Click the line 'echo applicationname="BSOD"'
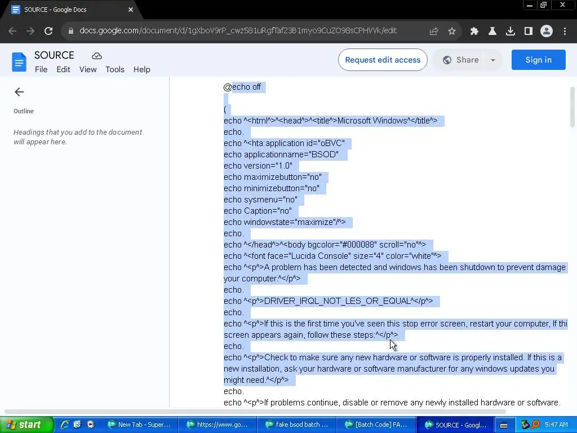This screenshot has width=577, height=433. pos(281,154)
